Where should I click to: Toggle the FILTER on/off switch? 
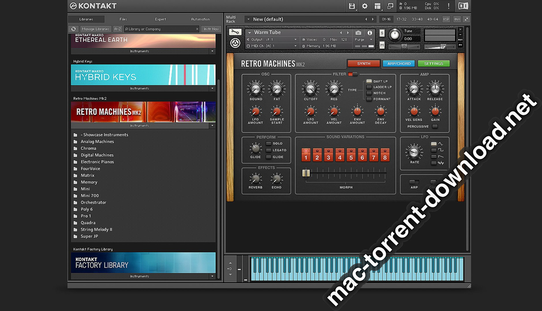[353, 74]
